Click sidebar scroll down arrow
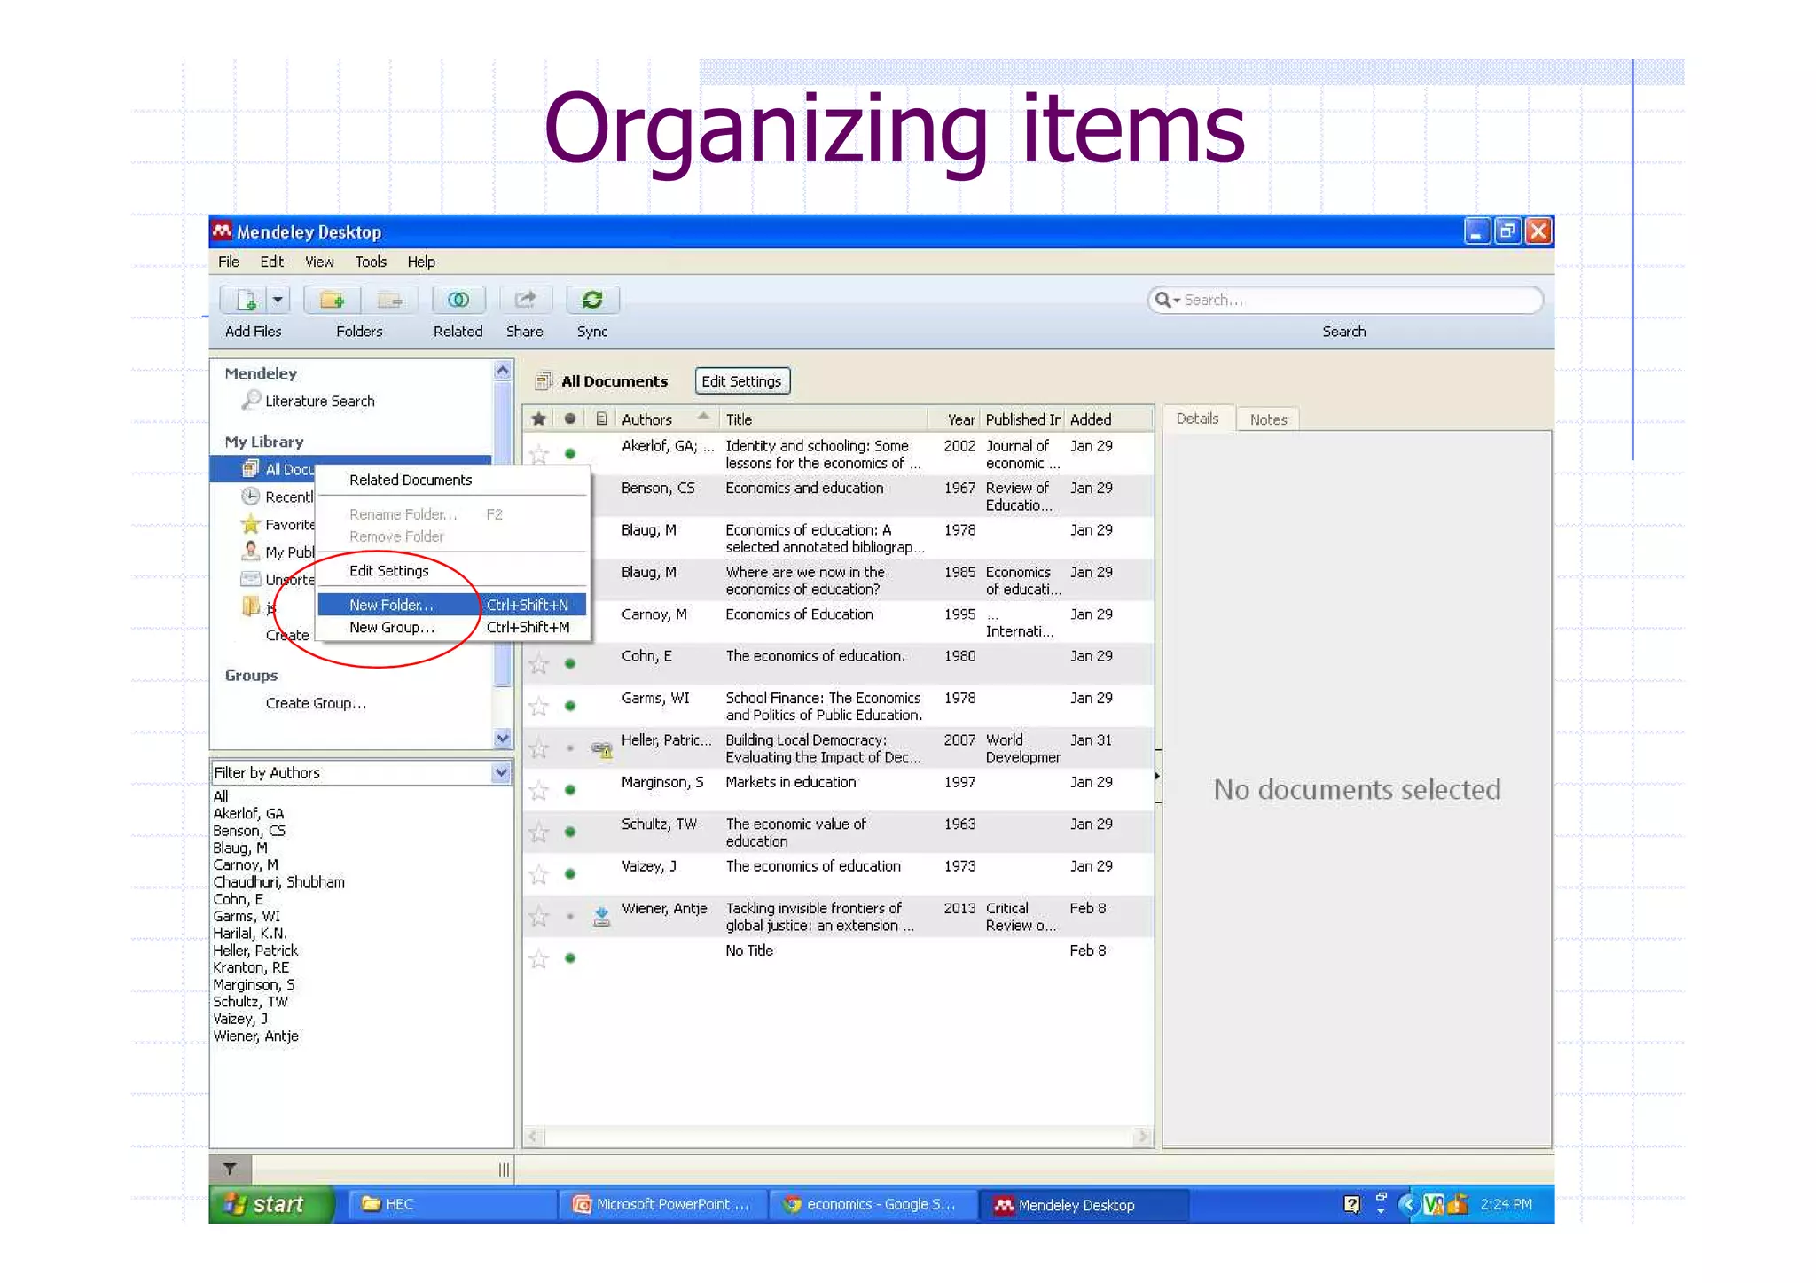The image size is (1816, 1283). [503, 738]
